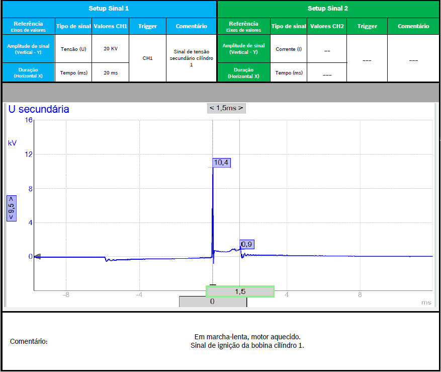This screenshot has width=441, height=372.
Task: Select the "20 ms" duration value cell
Action: pos(110,73)
